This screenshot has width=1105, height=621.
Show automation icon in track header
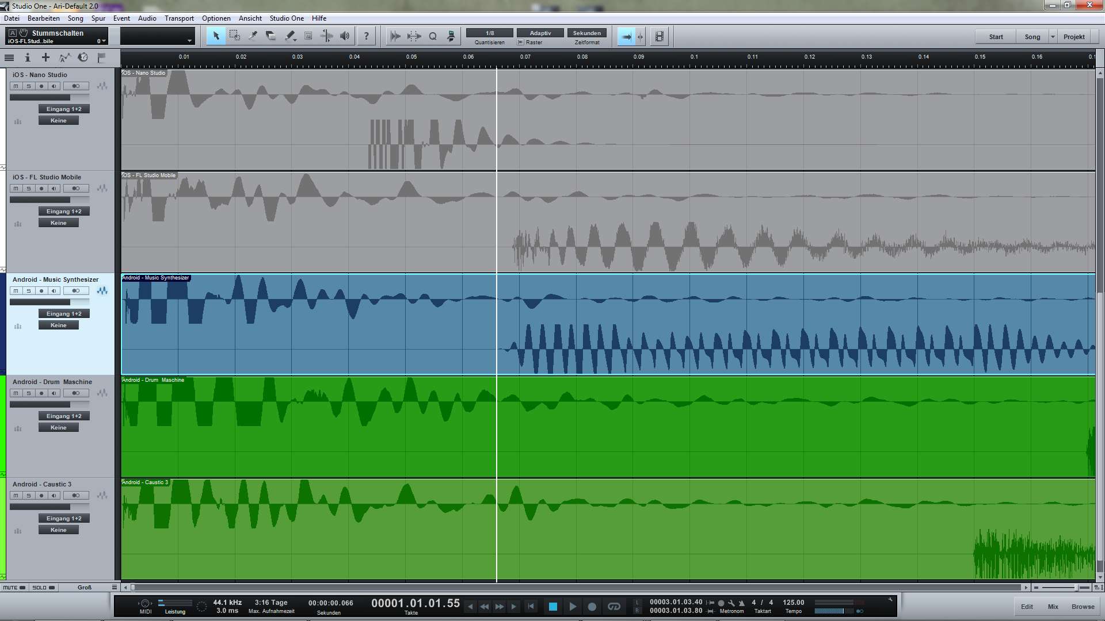[x=64, y=57]
